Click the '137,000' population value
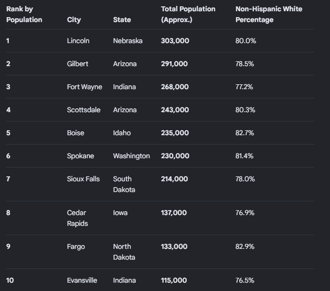Image resolution: width=330 pixels, height=291 pixels. [x=174, y=213]
